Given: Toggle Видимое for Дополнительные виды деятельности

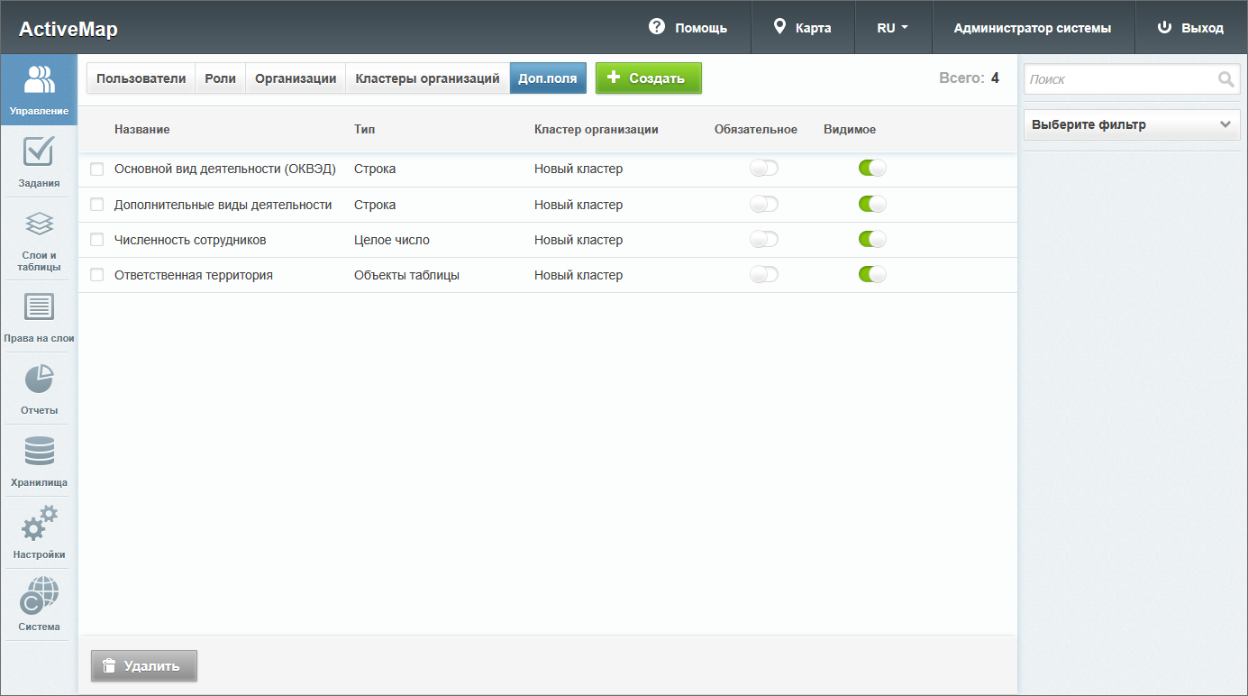Looking at the screenshot, I should (x=872, y=205).
